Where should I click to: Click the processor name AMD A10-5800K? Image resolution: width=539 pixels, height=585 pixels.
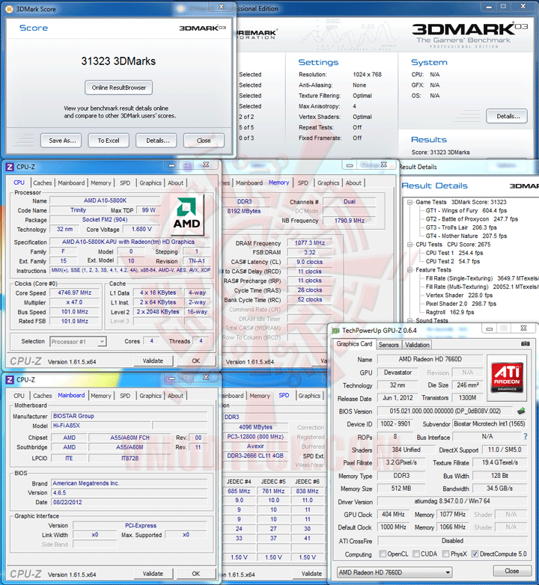pyautogui.click(x=106, y=200)
